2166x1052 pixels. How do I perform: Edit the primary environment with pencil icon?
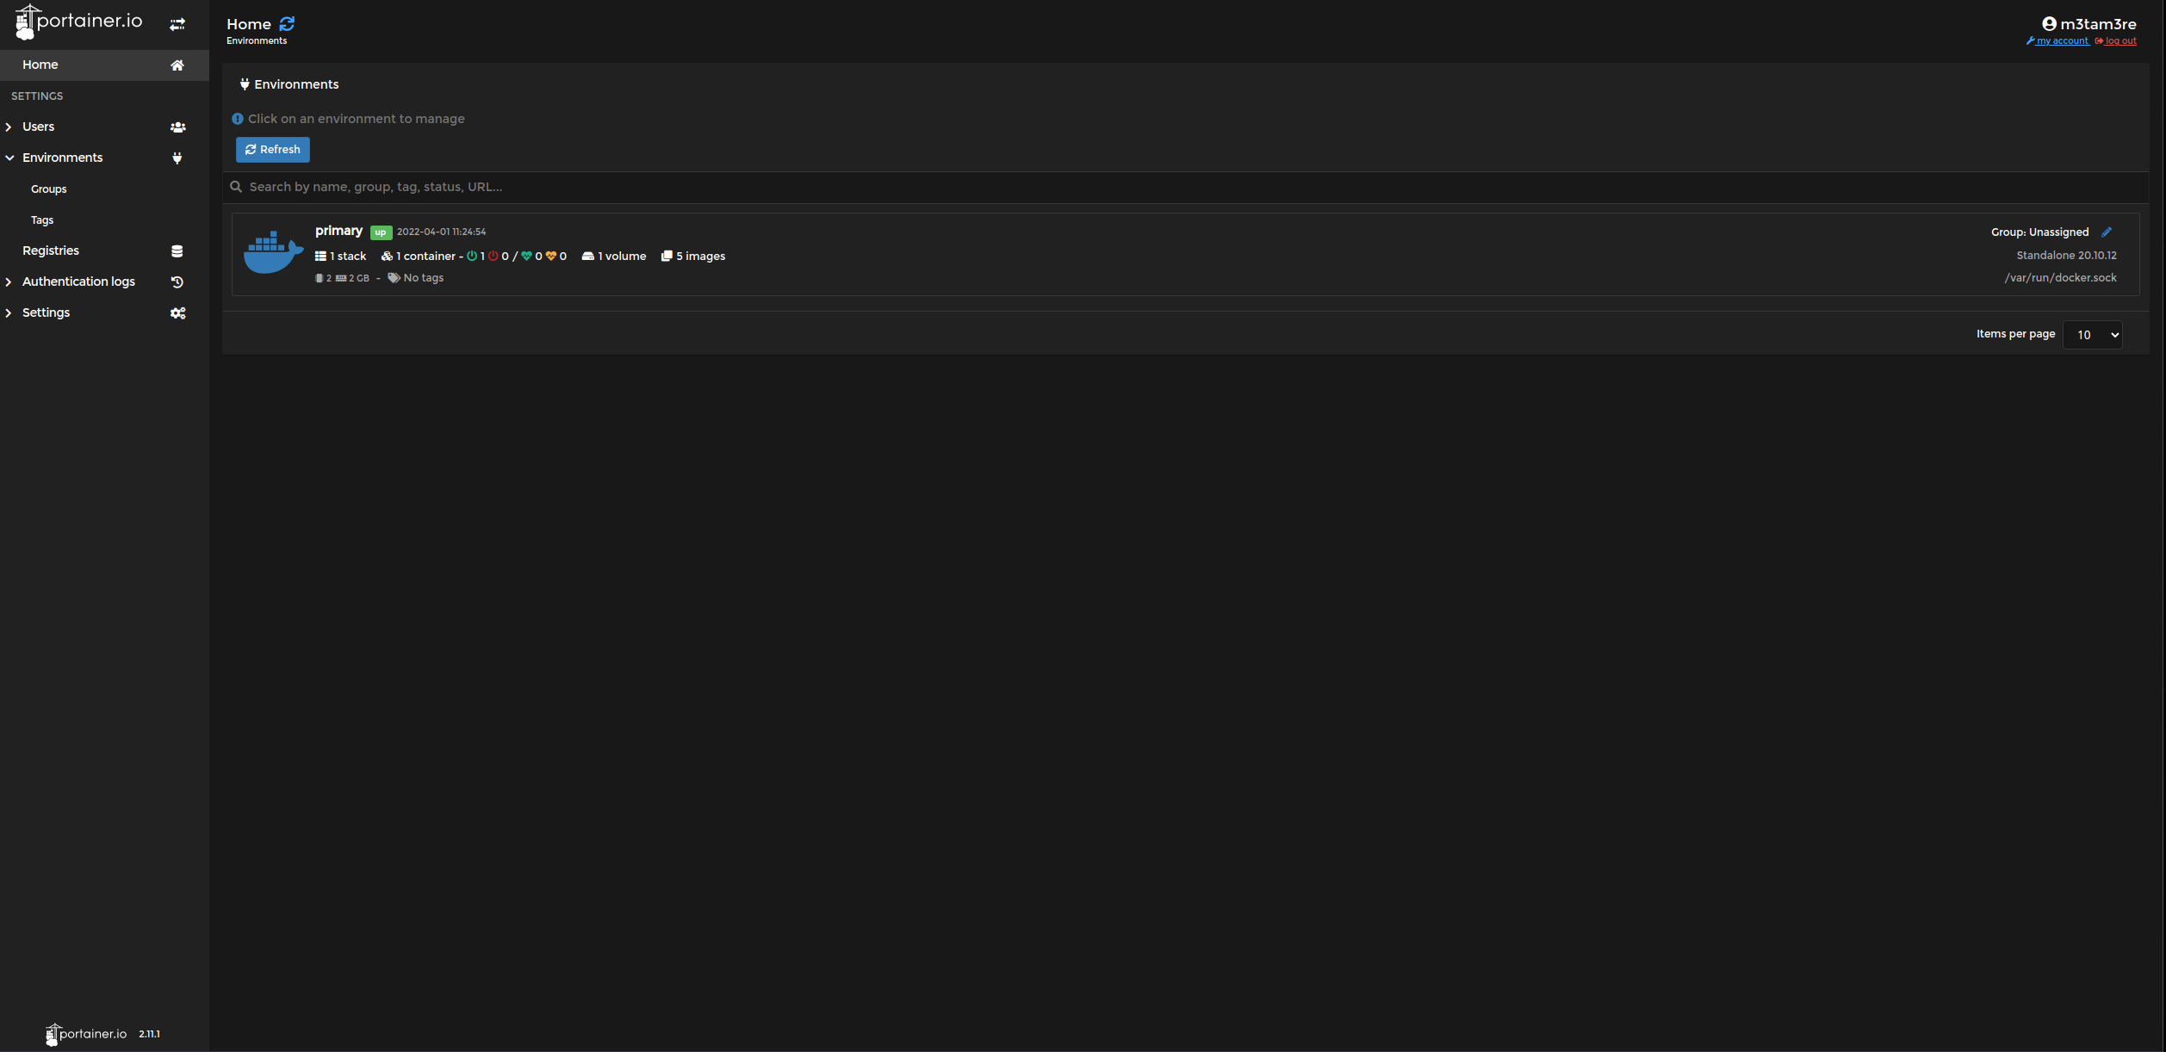pyautogui.click(x=2107, y=232)
